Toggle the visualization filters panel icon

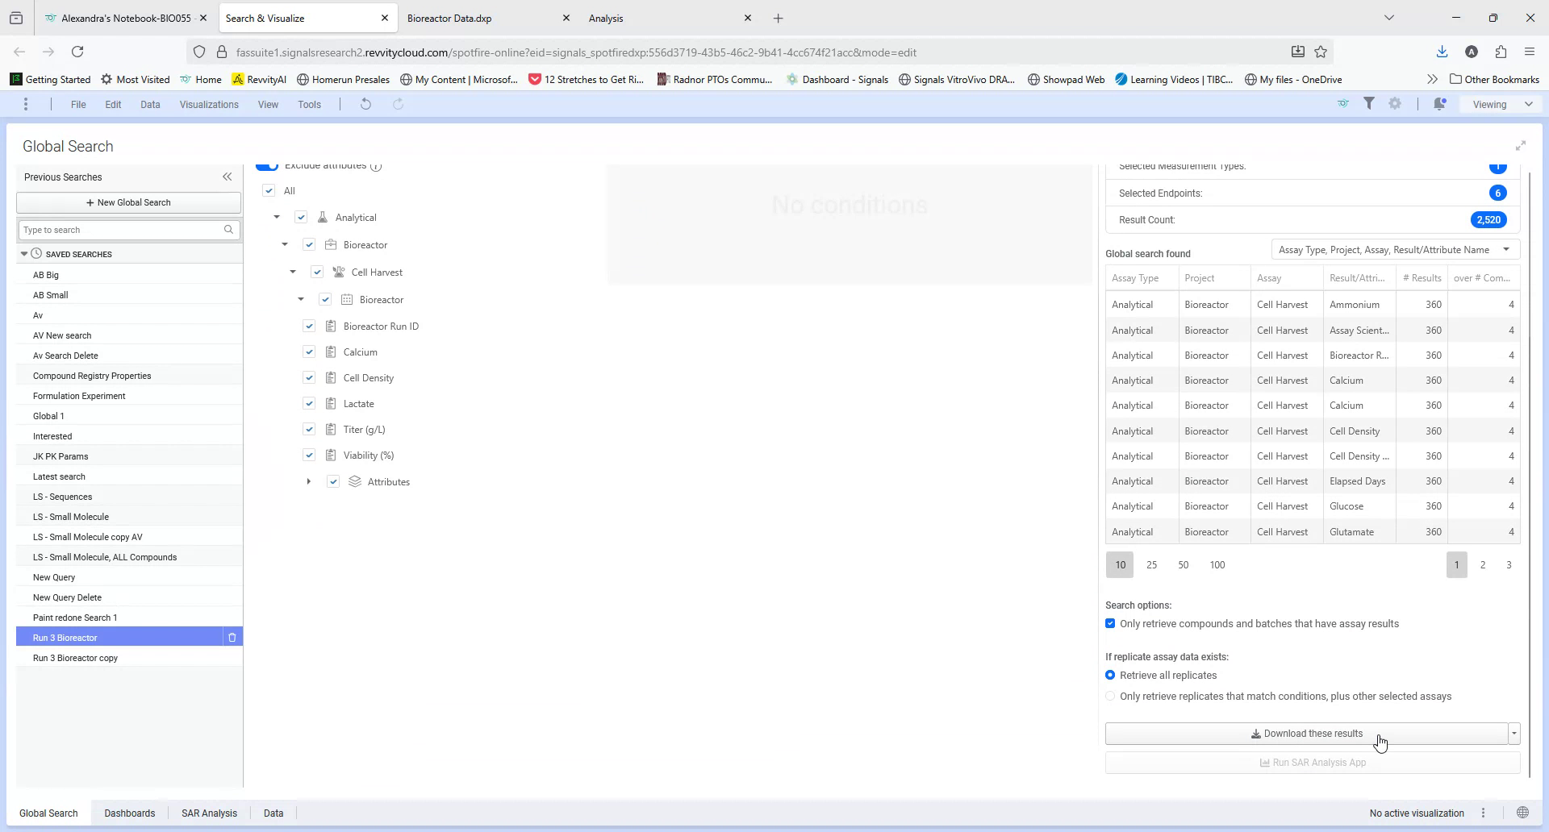tap(1371, 104)
